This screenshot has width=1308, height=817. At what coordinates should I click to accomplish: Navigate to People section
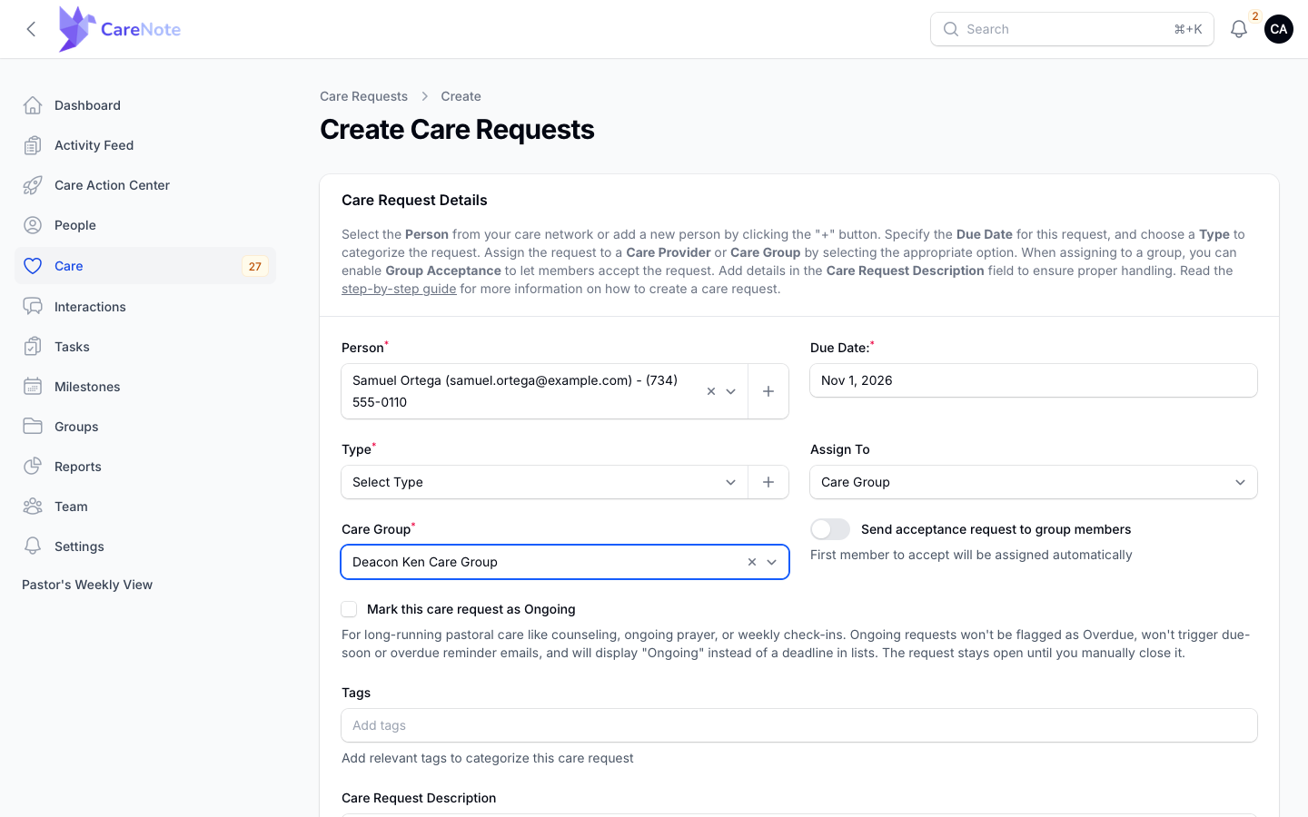[x=145, y=225]
